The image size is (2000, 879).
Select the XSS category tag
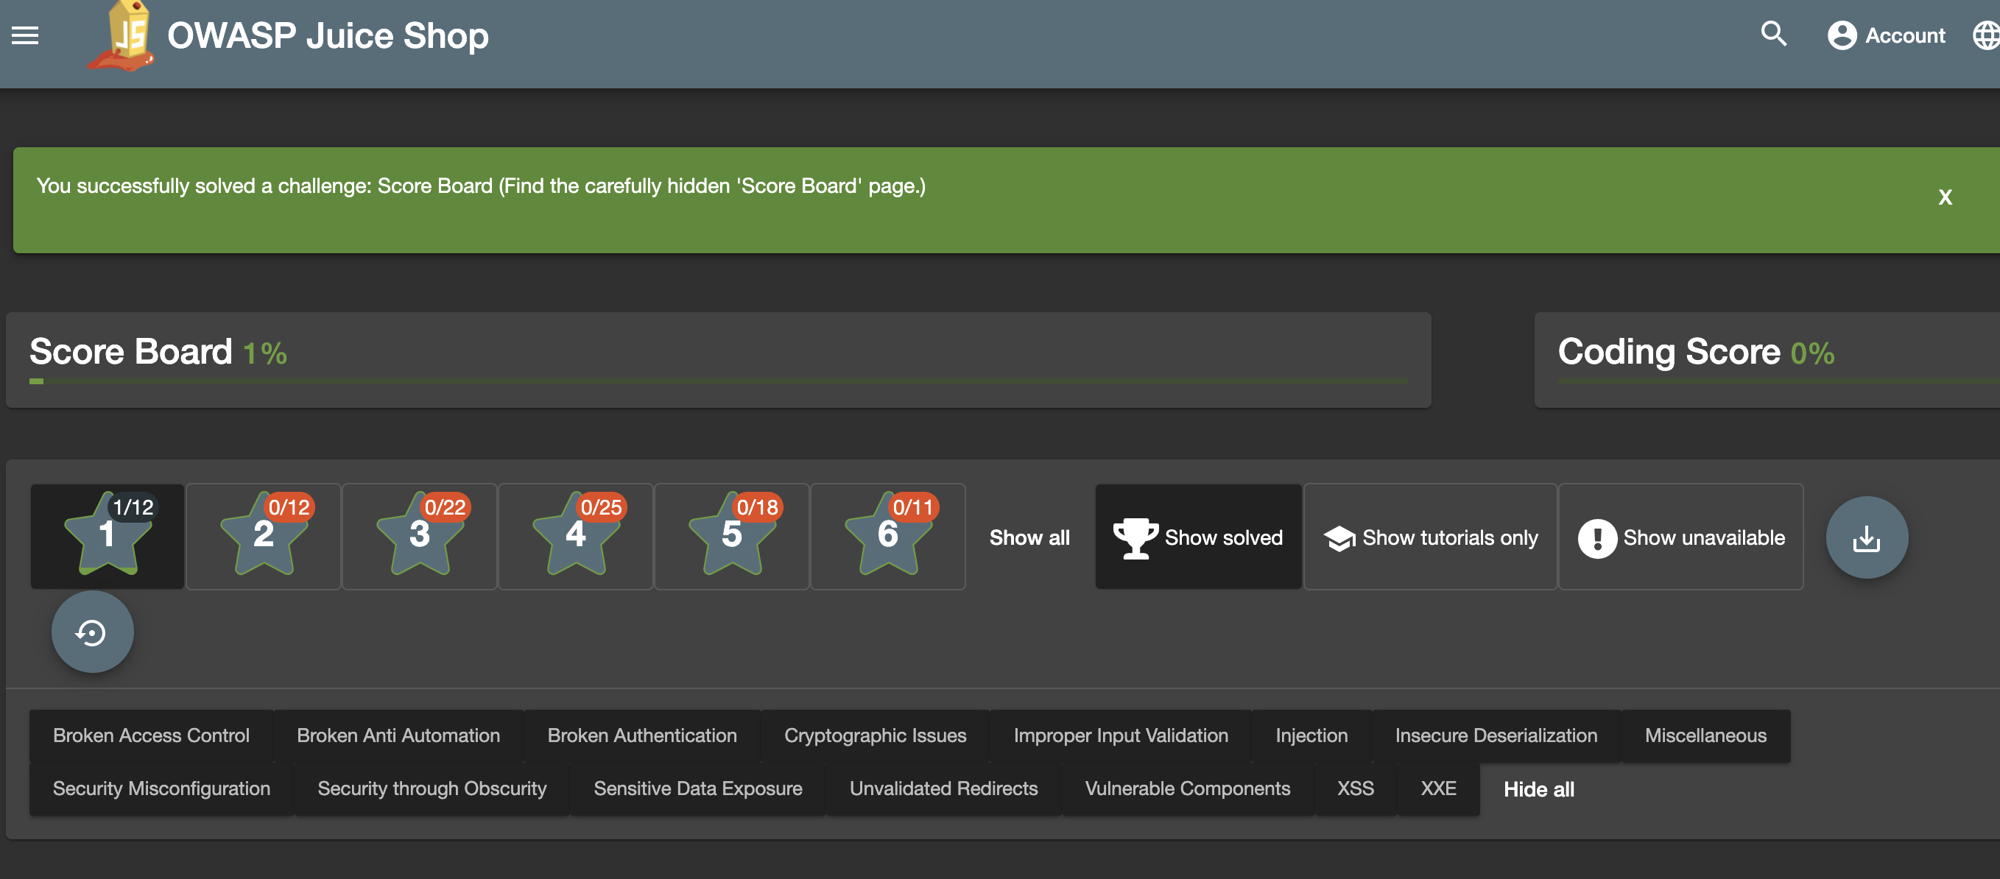(1355, 788)
